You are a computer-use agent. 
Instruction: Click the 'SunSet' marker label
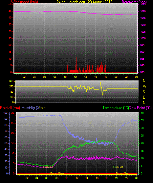click(x=118, y=167)
